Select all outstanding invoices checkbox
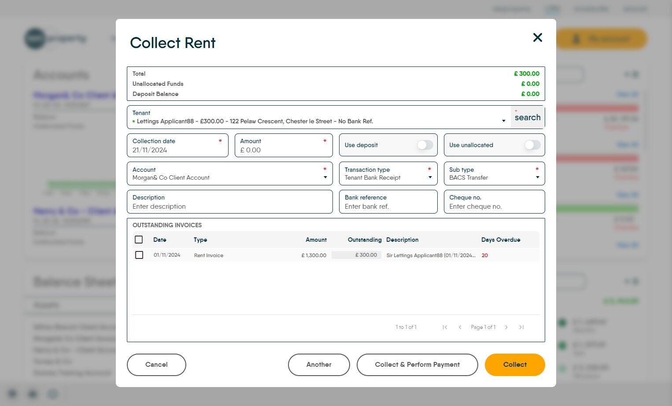The height and width of the screenshot is (406, 672). click(139, 240)
